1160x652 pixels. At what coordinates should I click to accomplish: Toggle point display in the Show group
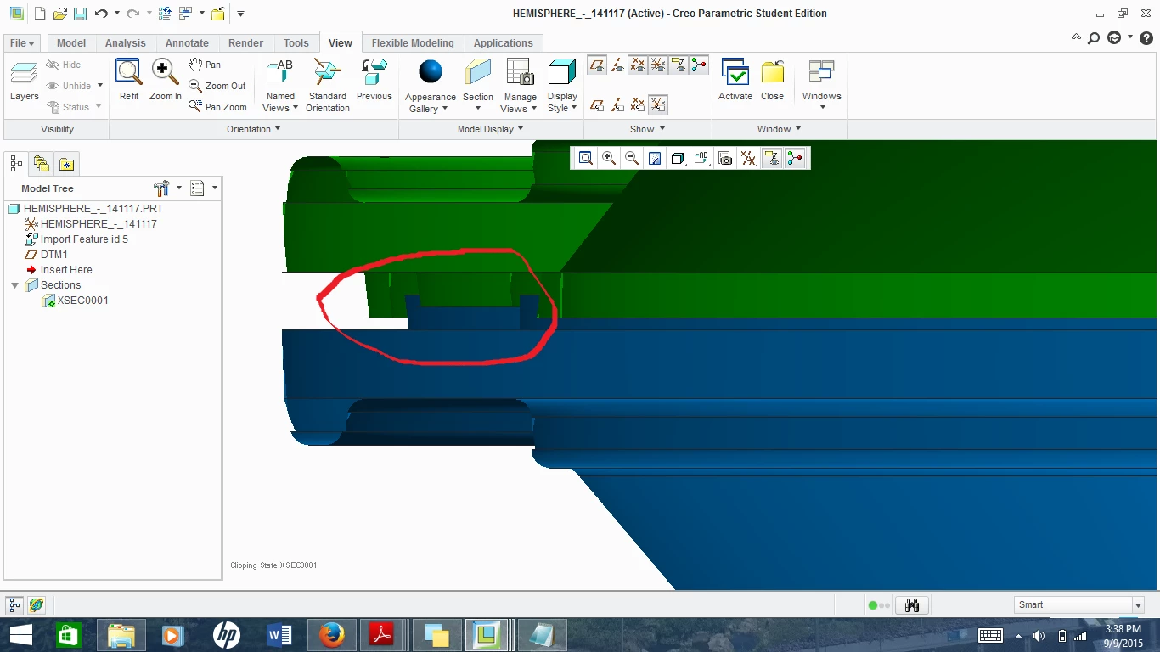[x=638, y=65]
